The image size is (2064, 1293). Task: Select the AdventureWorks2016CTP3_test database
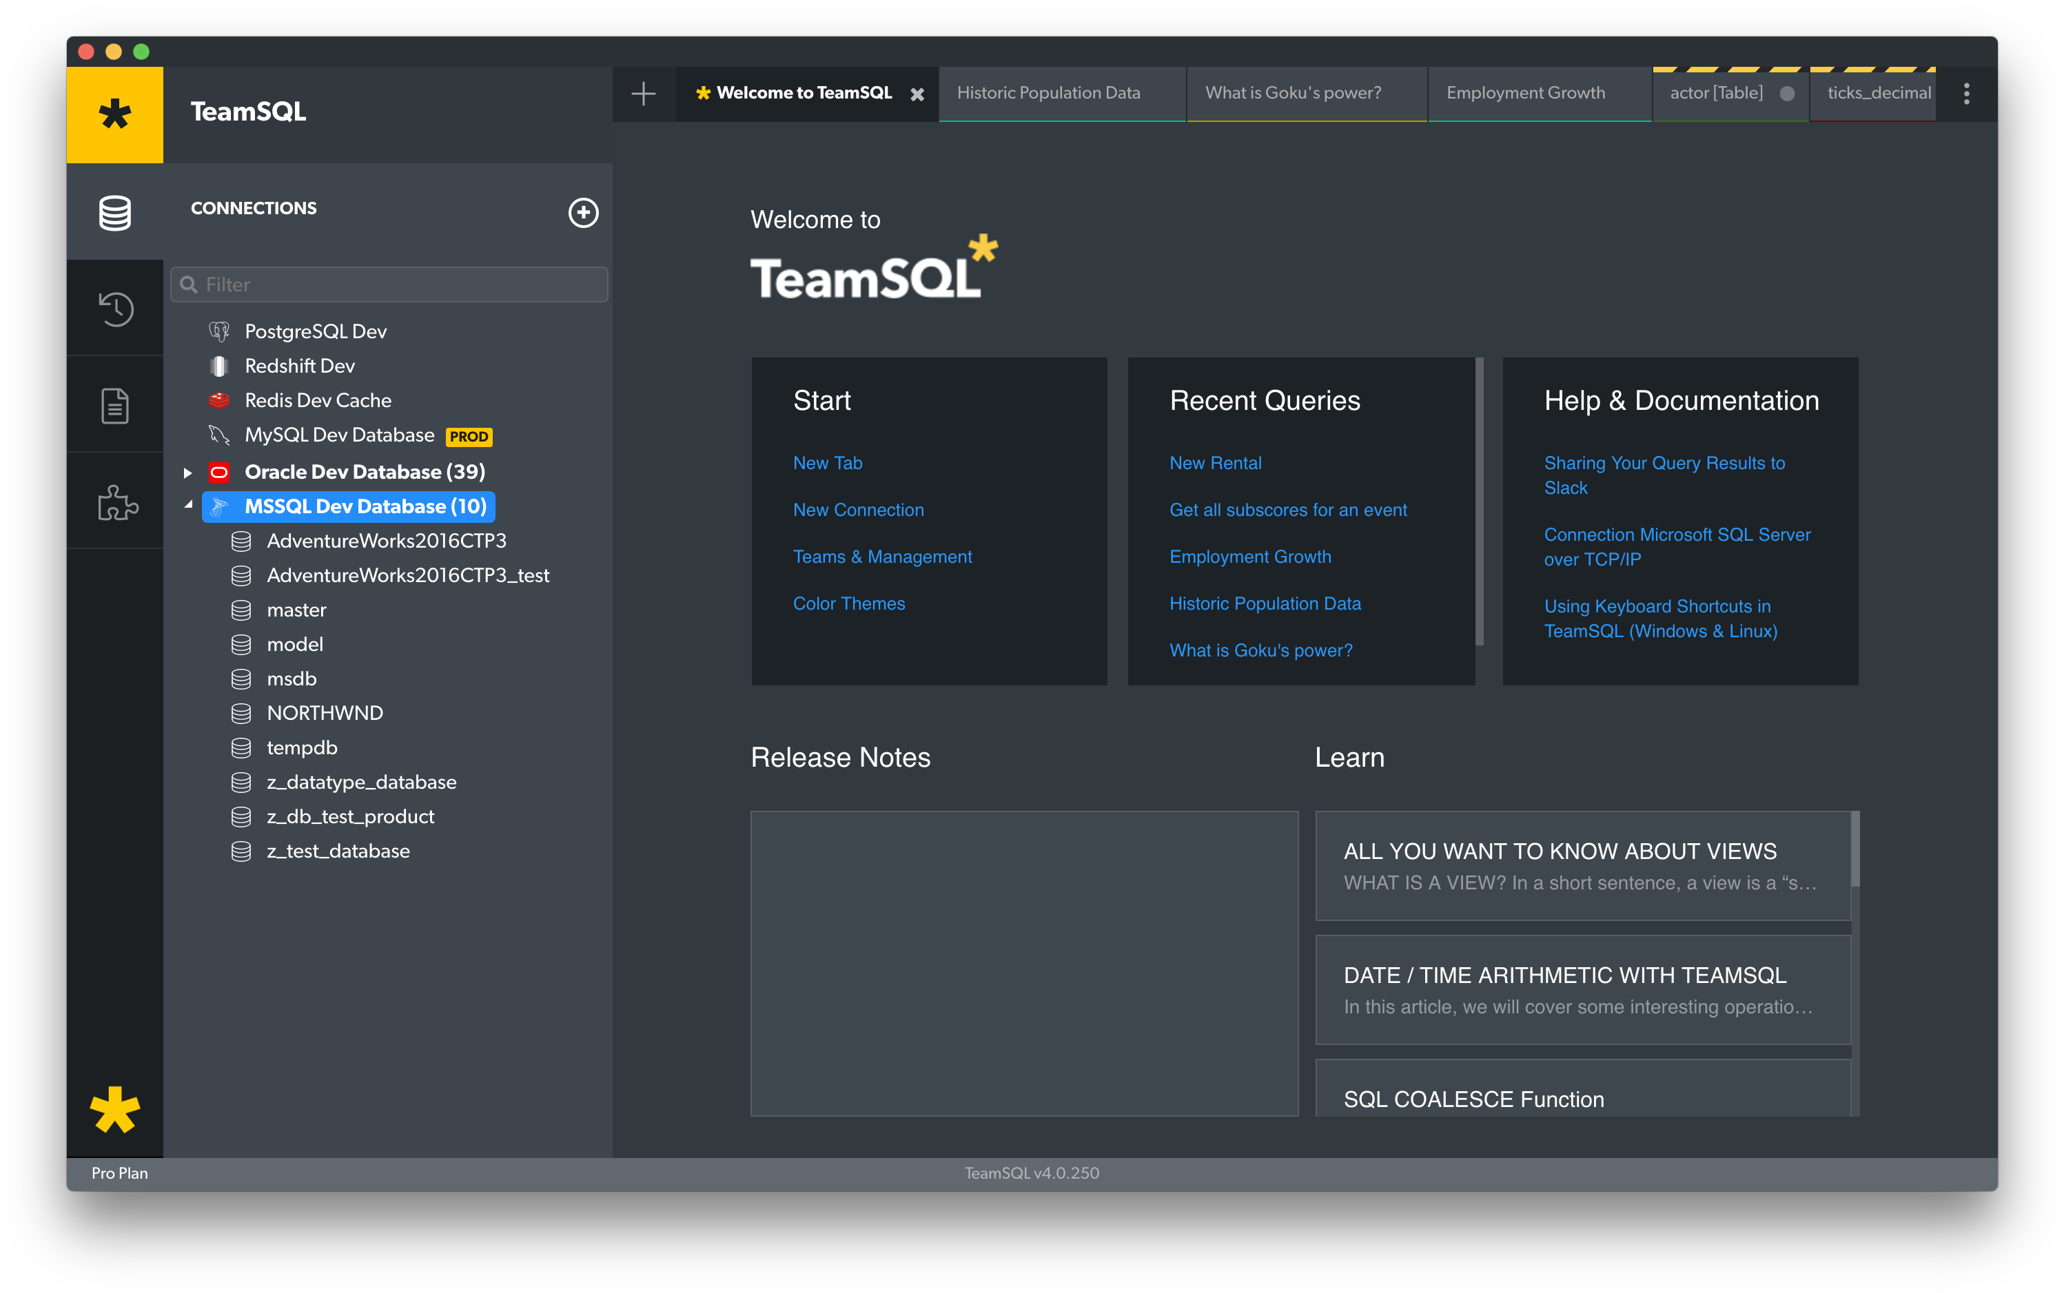click(407, 575)
